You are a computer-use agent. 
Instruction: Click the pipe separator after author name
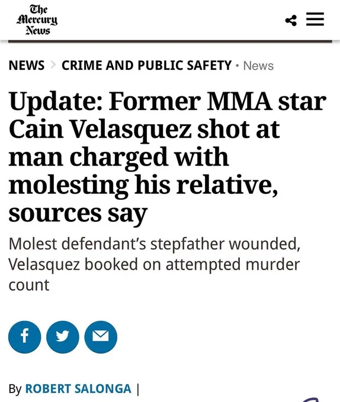[x=138, y=389]
